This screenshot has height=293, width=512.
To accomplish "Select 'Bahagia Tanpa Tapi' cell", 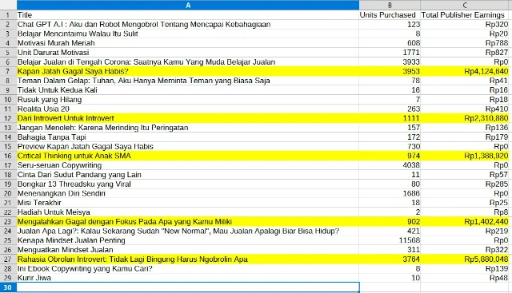I will [x=188, y=137].
